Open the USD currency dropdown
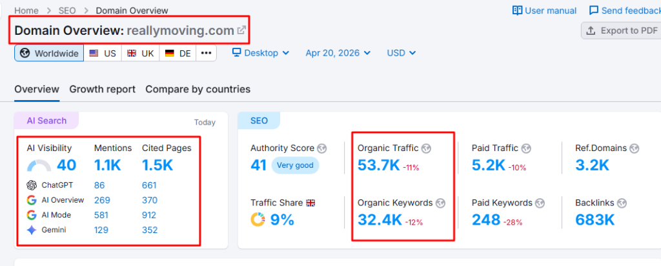 (x=401, y=53)
